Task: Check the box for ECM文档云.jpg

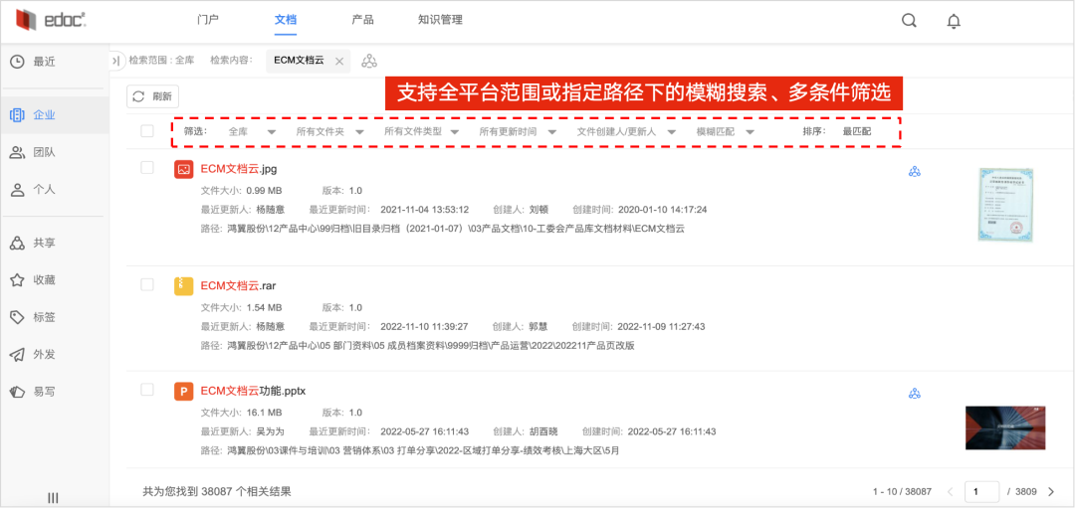Action: tap(146, 168)
